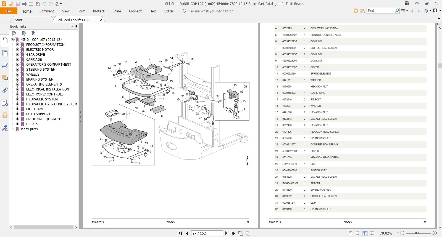Switch to Continuous page view mode
This screenshot has width=442, height=237.
coord(357,233)
